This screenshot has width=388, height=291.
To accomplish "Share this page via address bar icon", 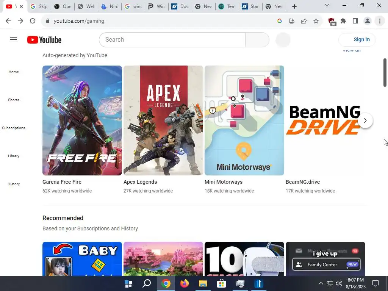I will (x=304, y=21).
